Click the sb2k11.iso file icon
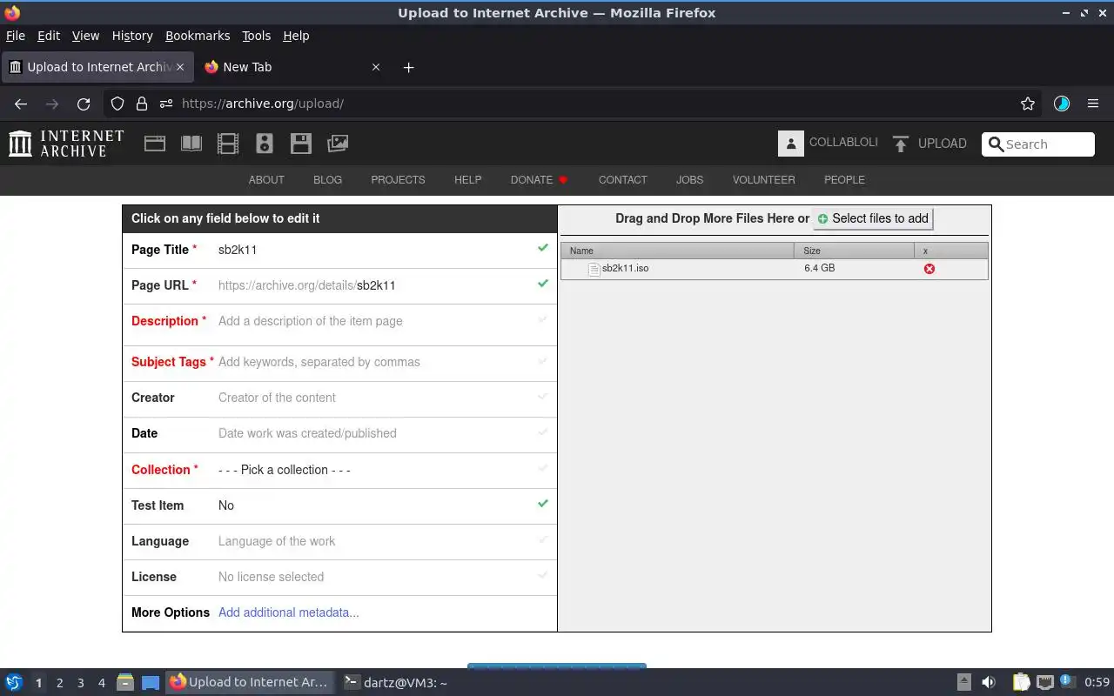The image size is (1114, 696). point(594,269)
